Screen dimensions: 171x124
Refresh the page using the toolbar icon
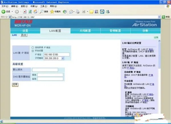(30, 12)
